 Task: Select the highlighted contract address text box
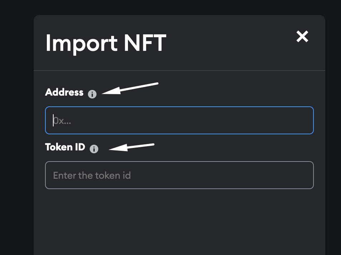(179, 120)
